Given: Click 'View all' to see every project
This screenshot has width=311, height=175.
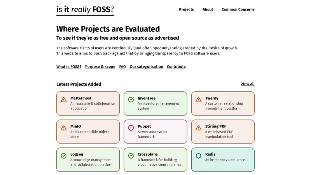Looking at the screenshot, I should (247, 84).
